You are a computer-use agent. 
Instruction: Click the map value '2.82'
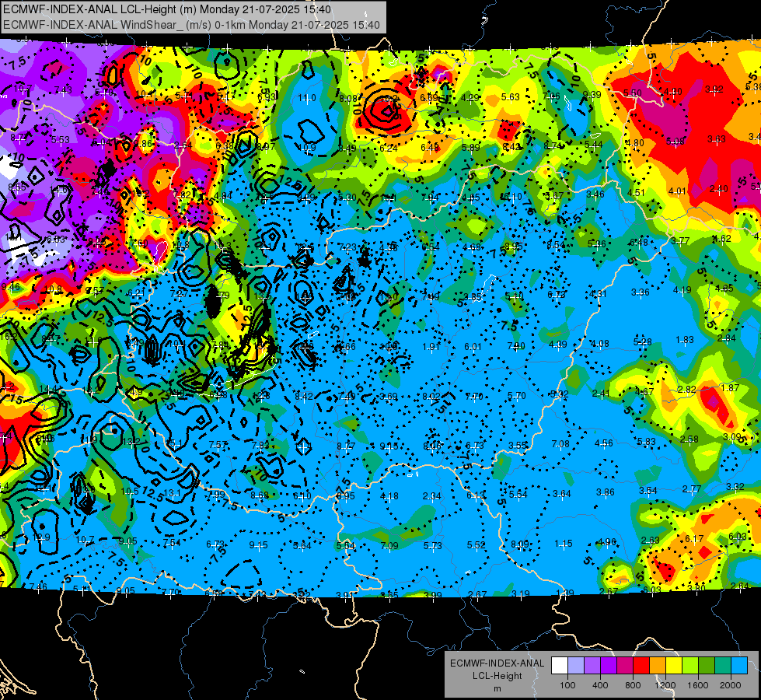pyautogui.click(x=686, y=389)
